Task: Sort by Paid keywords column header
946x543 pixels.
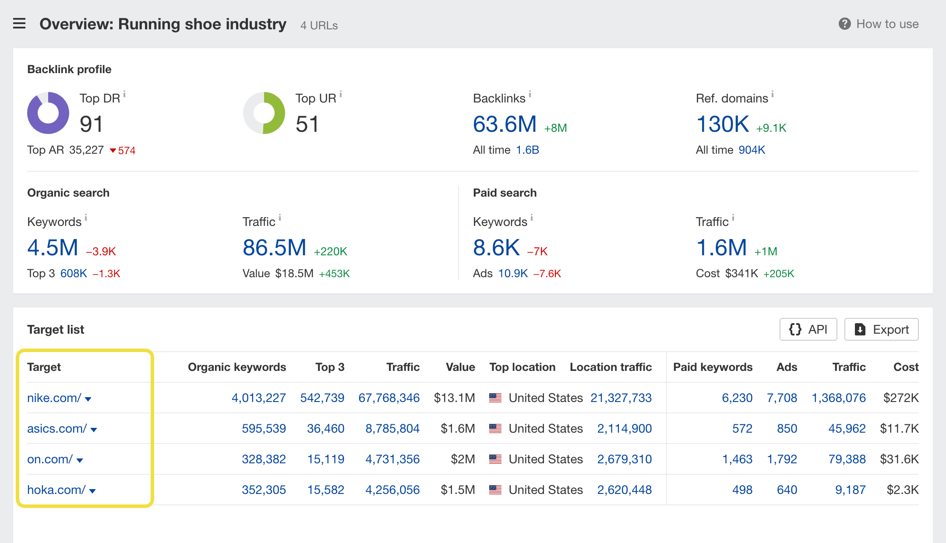Action: [x=713, y=367]
